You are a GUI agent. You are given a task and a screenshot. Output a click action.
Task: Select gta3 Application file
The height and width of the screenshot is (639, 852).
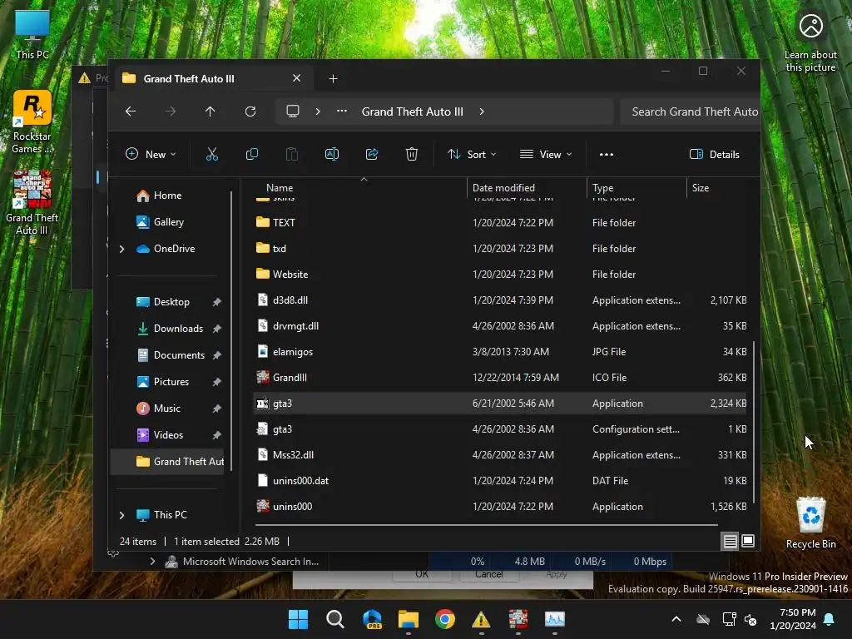coord(500,404)
